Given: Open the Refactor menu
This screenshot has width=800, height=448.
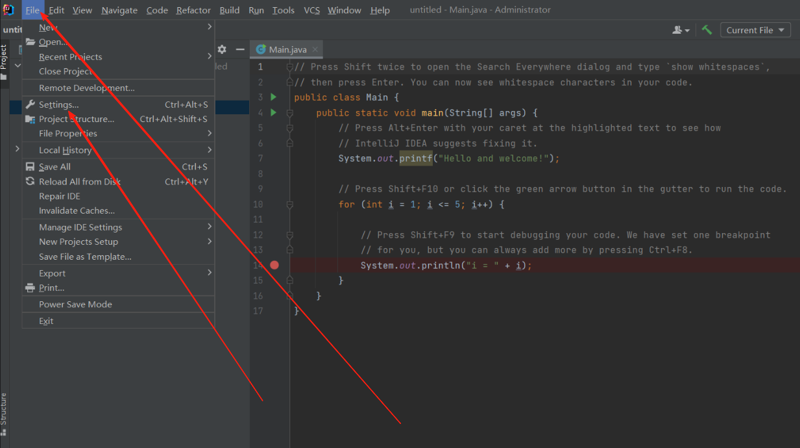Looking at the screenshot, I should pos(193,10).
